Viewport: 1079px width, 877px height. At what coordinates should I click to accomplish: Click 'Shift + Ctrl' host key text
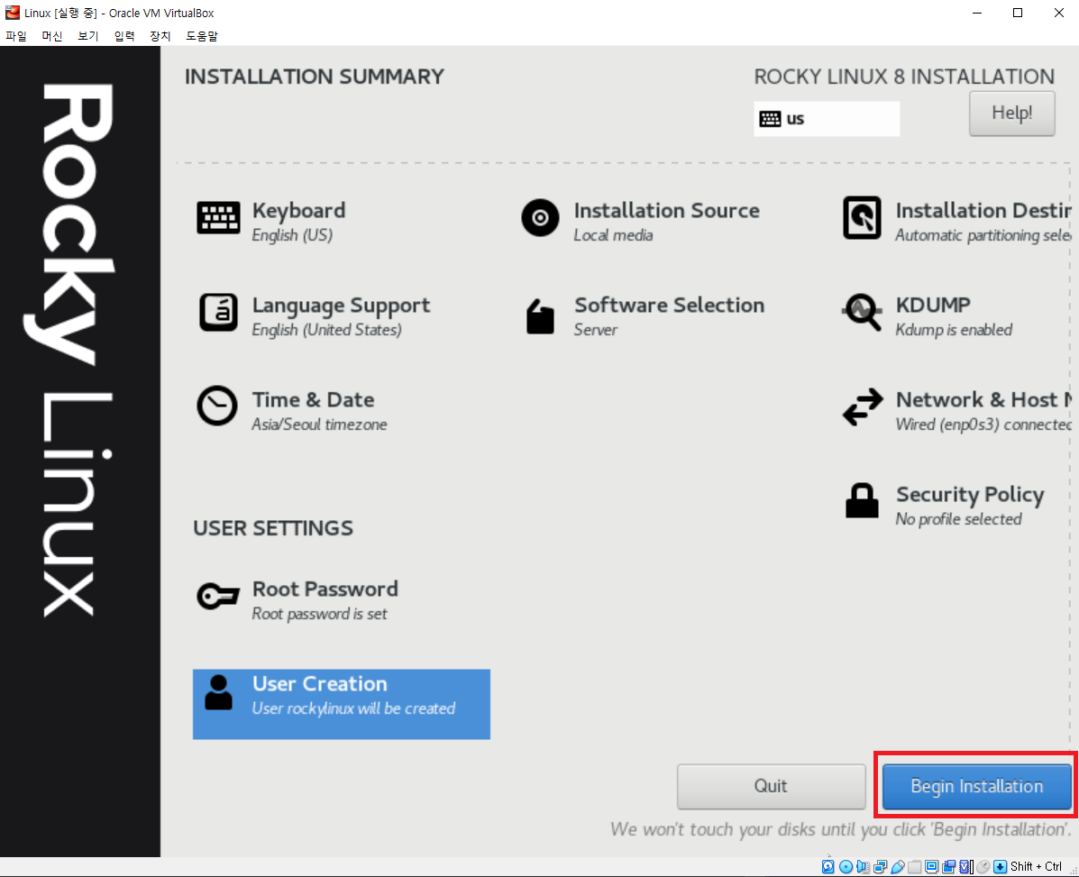1036,866
